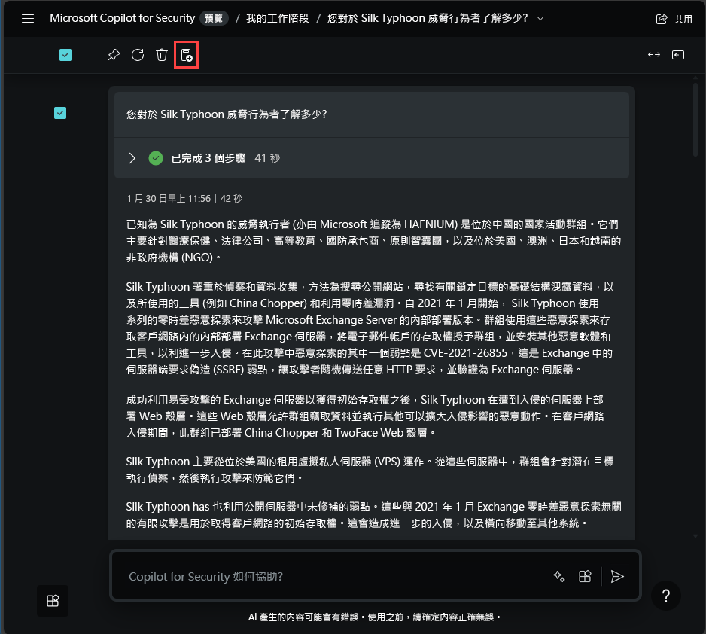Uncheck the Silk Typhoon prompt checkbox

click(x=60, y=113)
